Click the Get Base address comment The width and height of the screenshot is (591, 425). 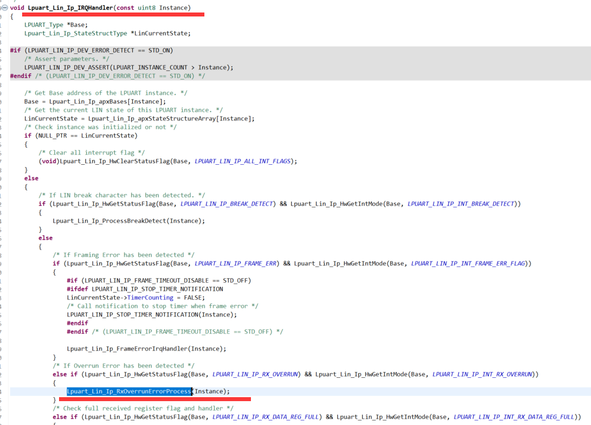coord(106,93)
